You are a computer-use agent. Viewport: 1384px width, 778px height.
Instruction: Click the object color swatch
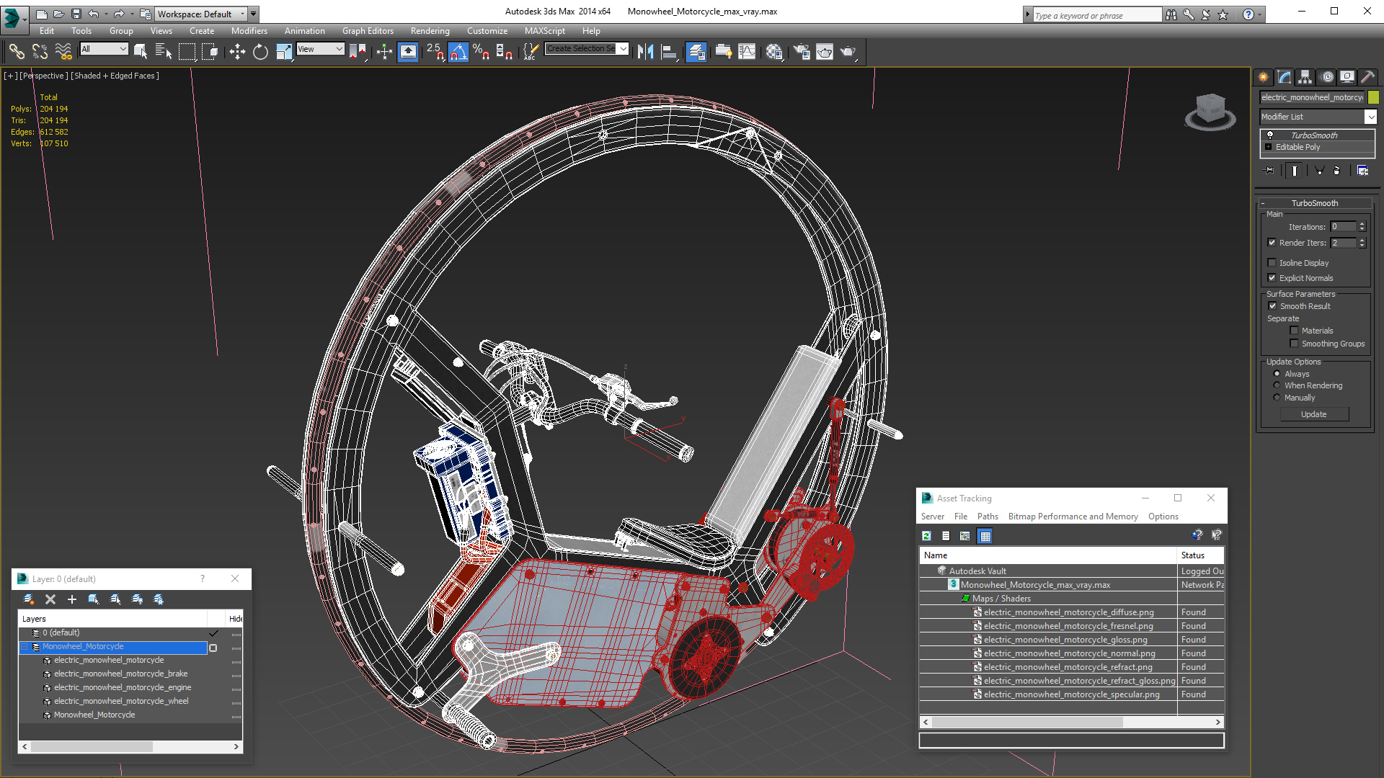click(x=1373, y=97)
